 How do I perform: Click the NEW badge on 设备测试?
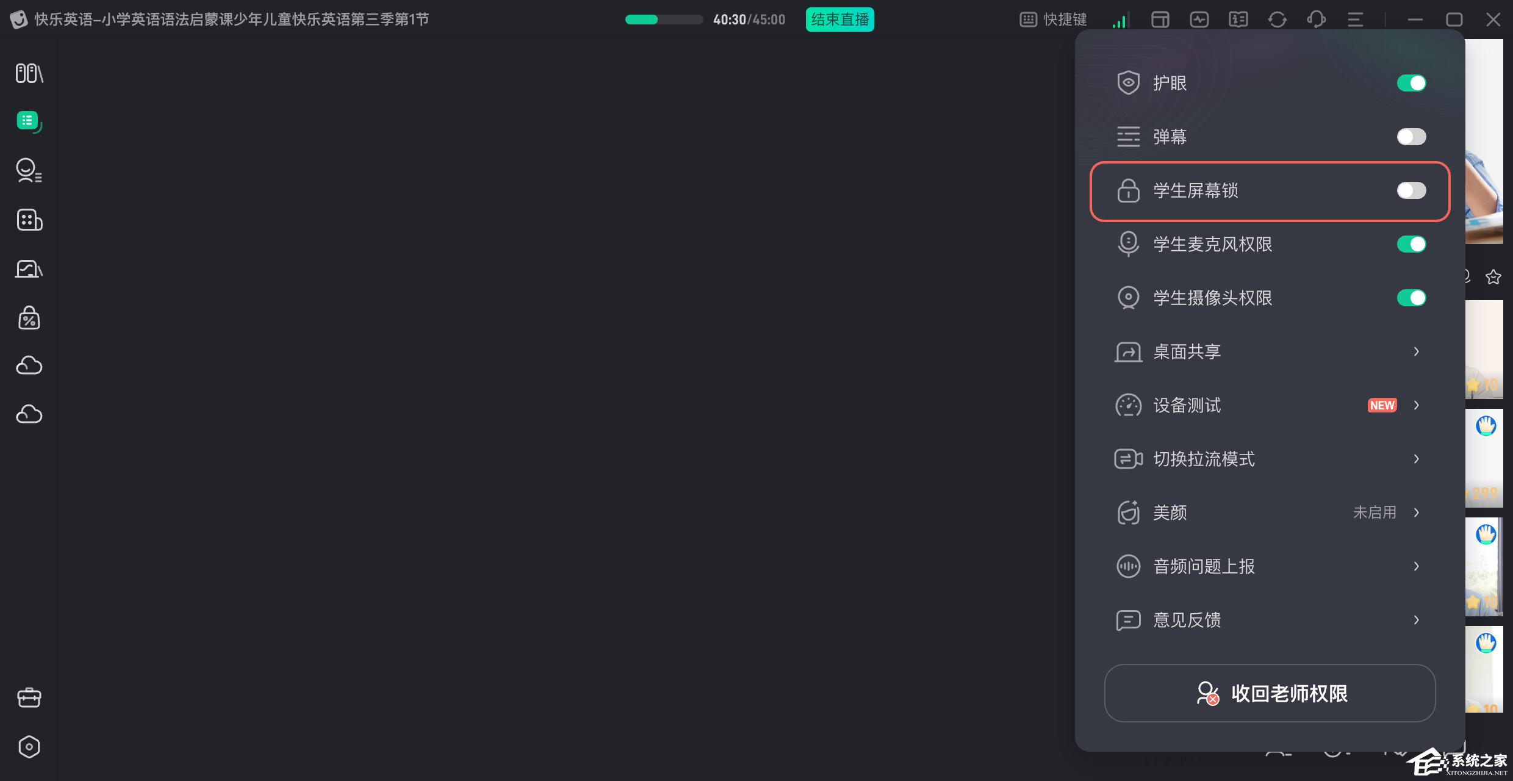tap(1382, 405)
